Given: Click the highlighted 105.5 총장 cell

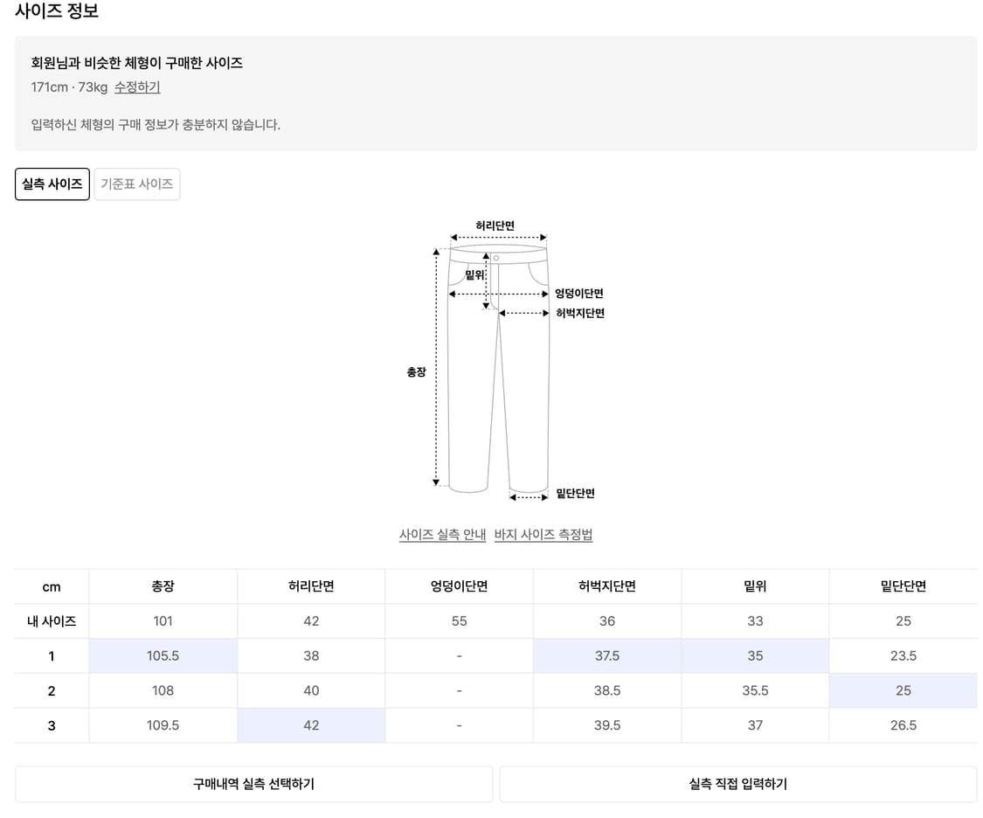Looking at the screenshot, I should (x=162, y=655).
